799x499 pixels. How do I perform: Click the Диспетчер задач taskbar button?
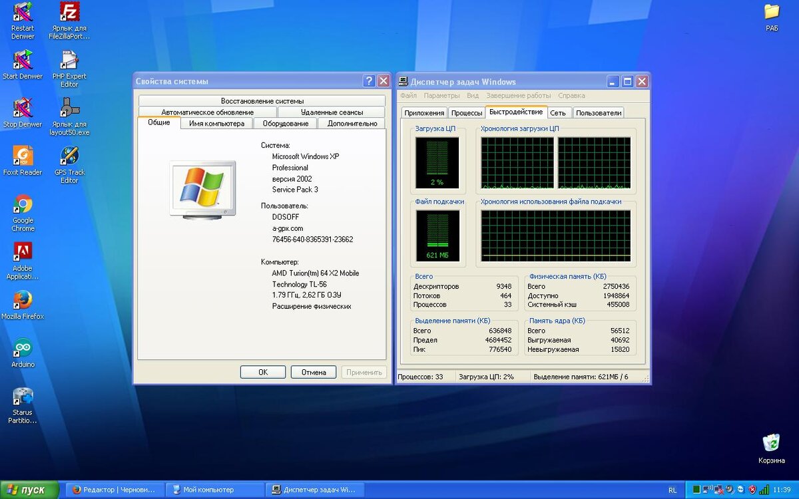tap(315, 490)
